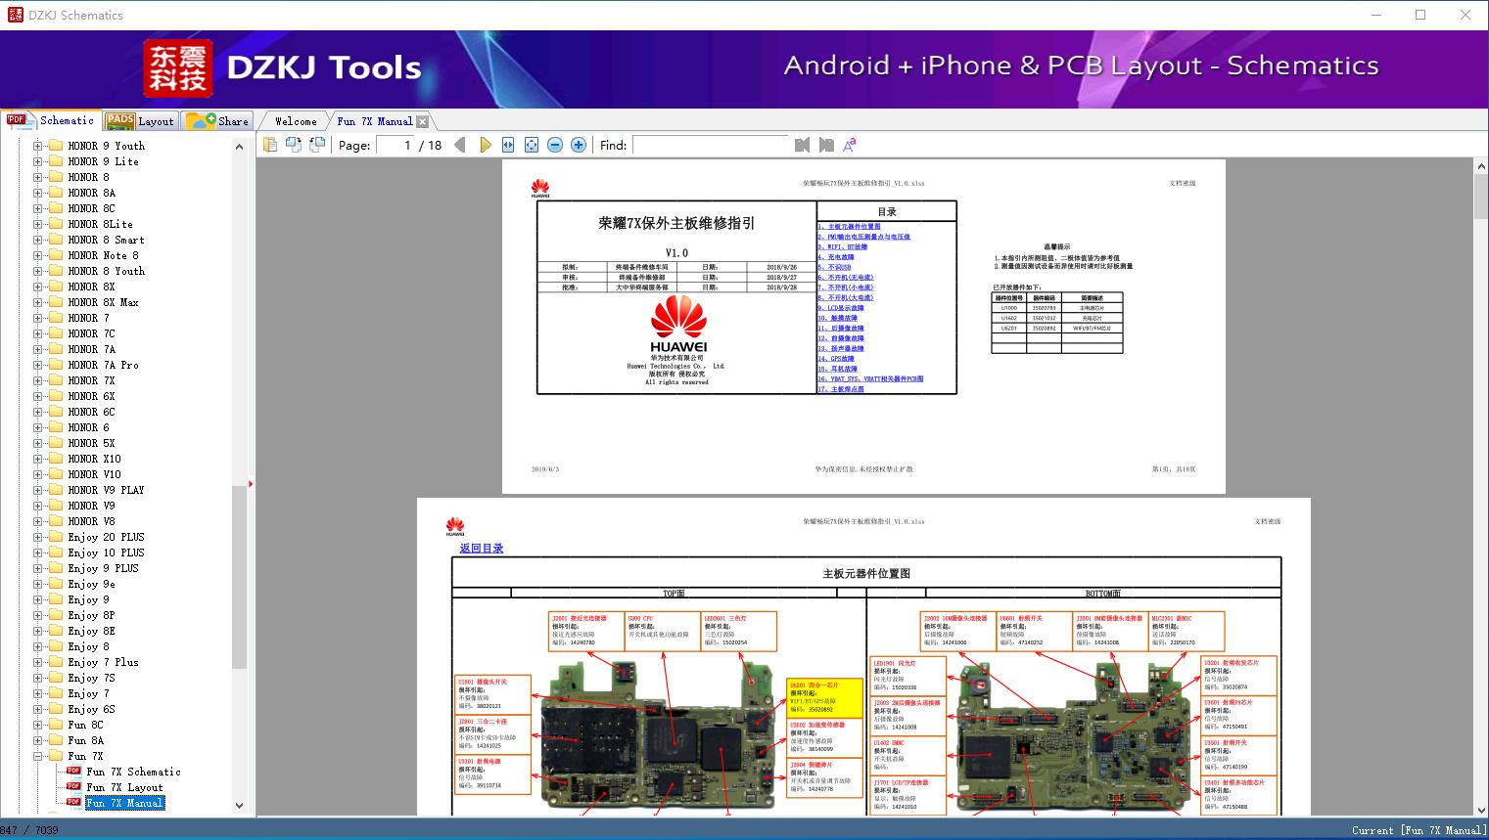This screenshot has width=1489, height=840.
Task: Expand the Fun 8A folder
Action: pos(38,740)
